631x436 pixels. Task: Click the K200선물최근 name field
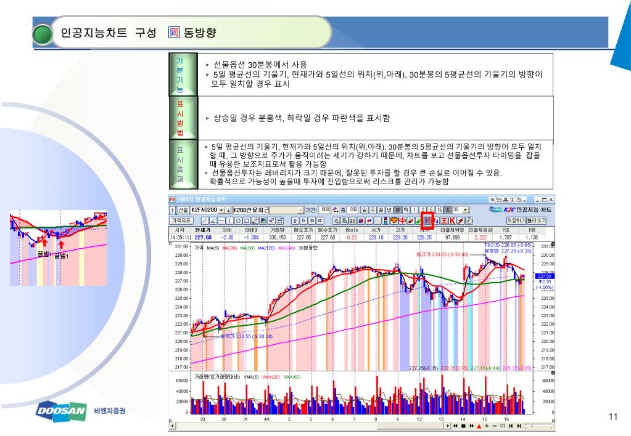click(251, 210)
